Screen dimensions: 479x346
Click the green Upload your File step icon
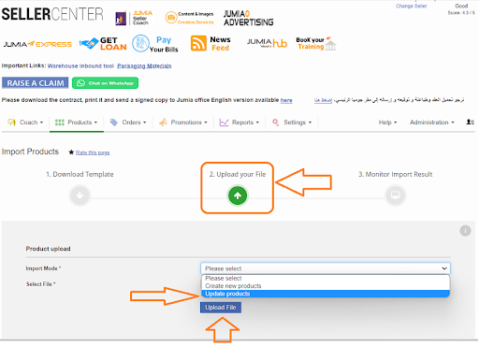pyautogui.click(x=238, y=195)
